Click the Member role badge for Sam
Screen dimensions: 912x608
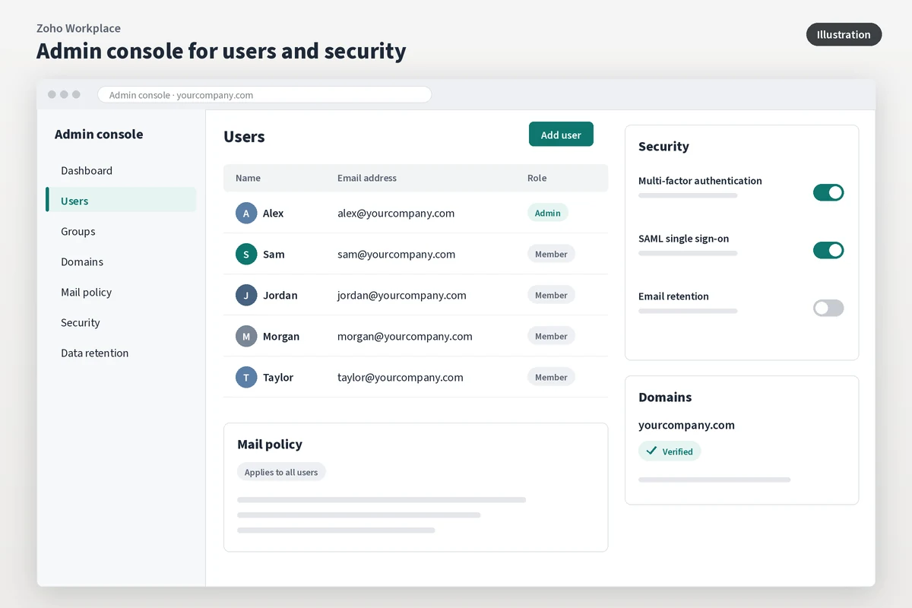tap(551, 254)
